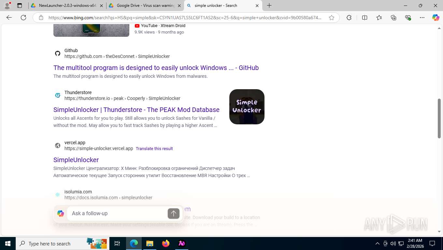Open the Copilot sidebar icon
Image resolution: width=443 pixels, height=250 pixels.
pyautogui.click(x=436, y=18)
